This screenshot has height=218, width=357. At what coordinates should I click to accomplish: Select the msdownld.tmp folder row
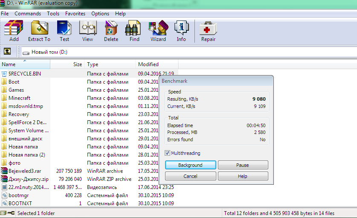[x=25, y=106]
